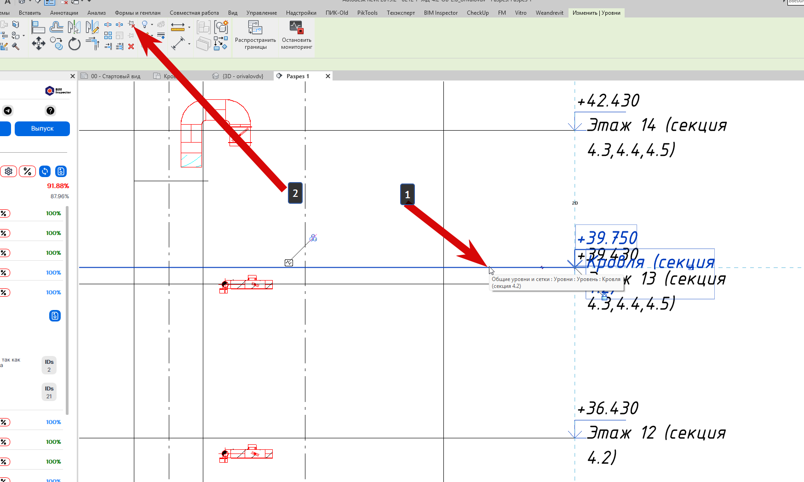Toggle the level bubble checkbox at Кровля
Image resolution: width=804 pixels, height=482 pixels.
tap(691, 267)
